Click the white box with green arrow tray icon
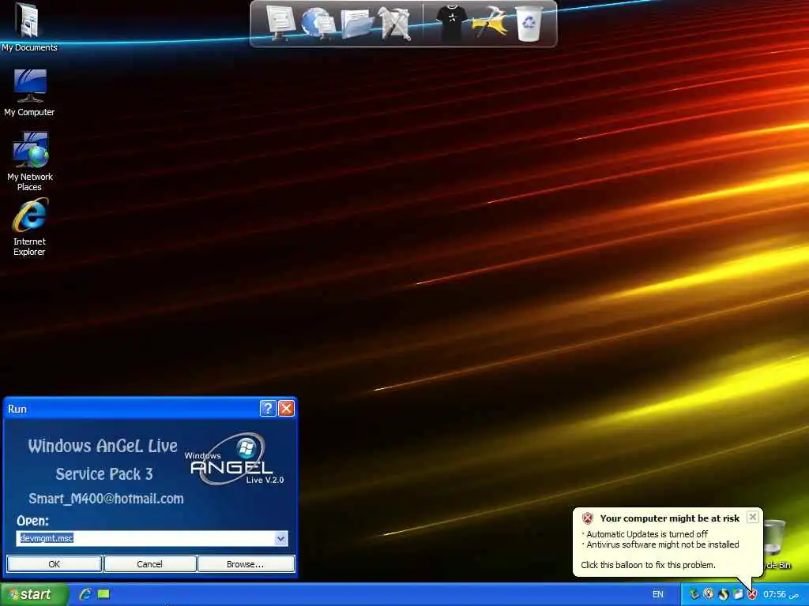 point(738,594)
